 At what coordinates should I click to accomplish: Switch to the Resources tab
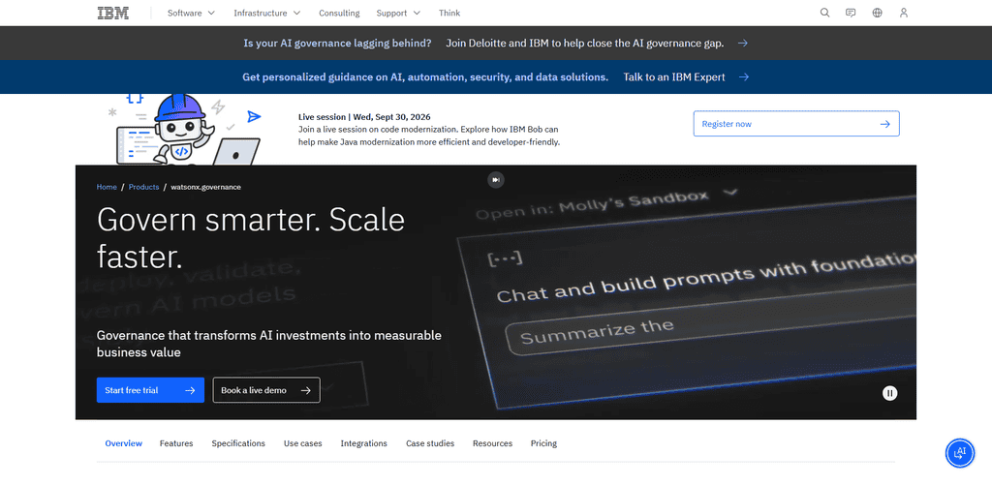pyautogui.click(x=492, y=443)
